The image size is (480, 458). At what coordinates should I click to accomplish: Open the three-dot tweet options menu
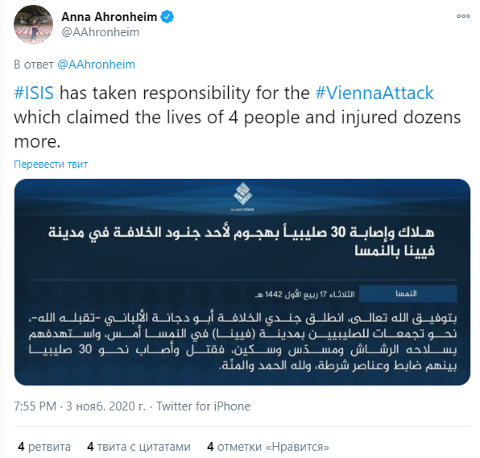pos(463,16)
